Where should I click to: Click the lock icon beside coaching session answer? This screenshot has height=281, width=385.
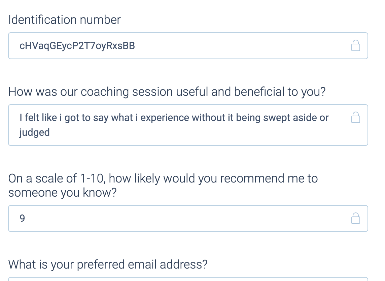coord(356,118)
